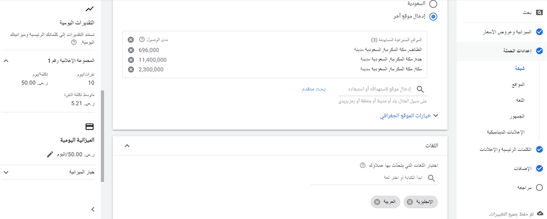Edit daily budget with the pencil icon
This screenshot has width=547, height=219.
click(x=50, y=154)
